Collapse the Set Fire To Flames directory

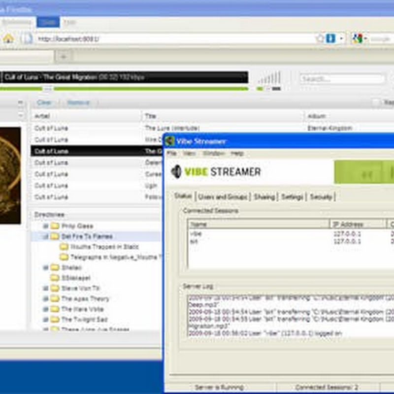45,236
